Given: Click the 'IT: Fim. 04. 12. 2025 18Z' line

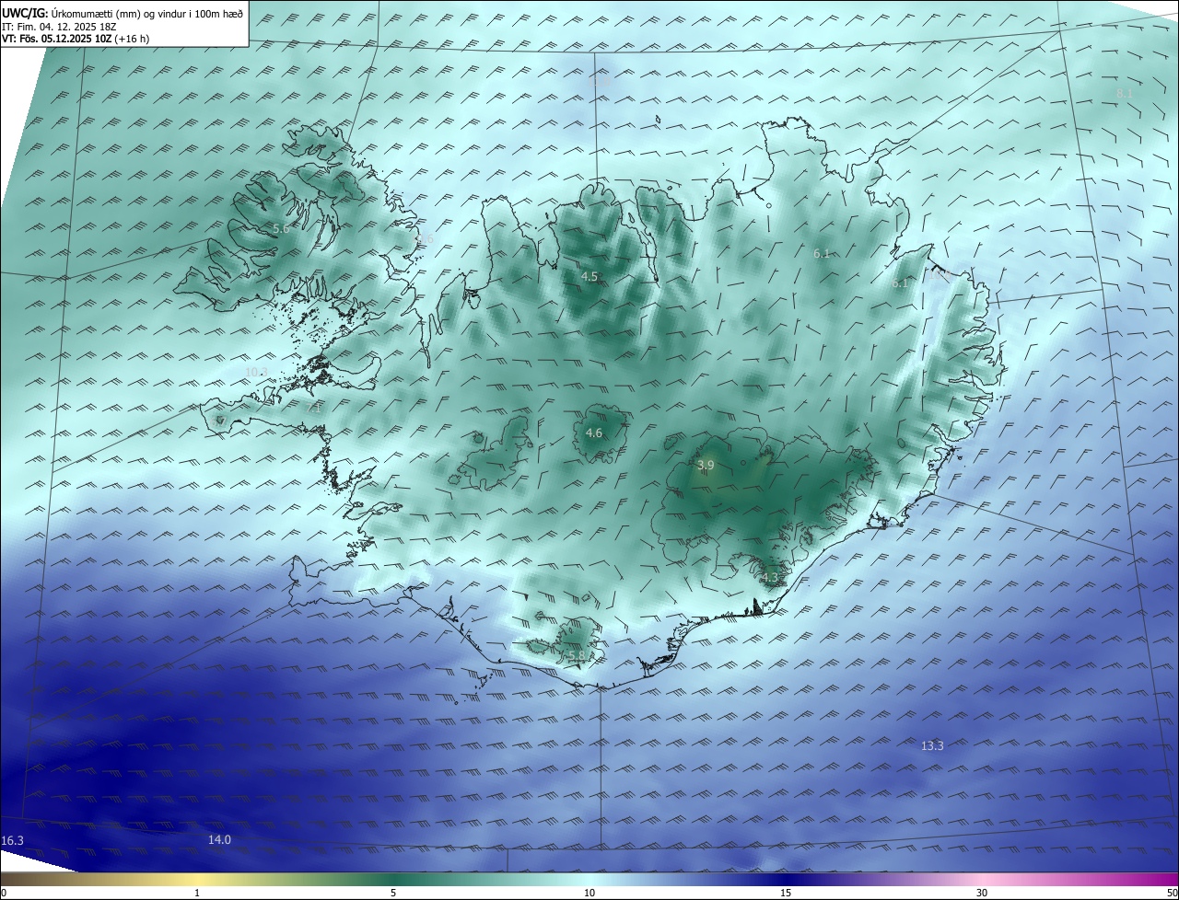Looking at the screenshot, I should point(59,27).
